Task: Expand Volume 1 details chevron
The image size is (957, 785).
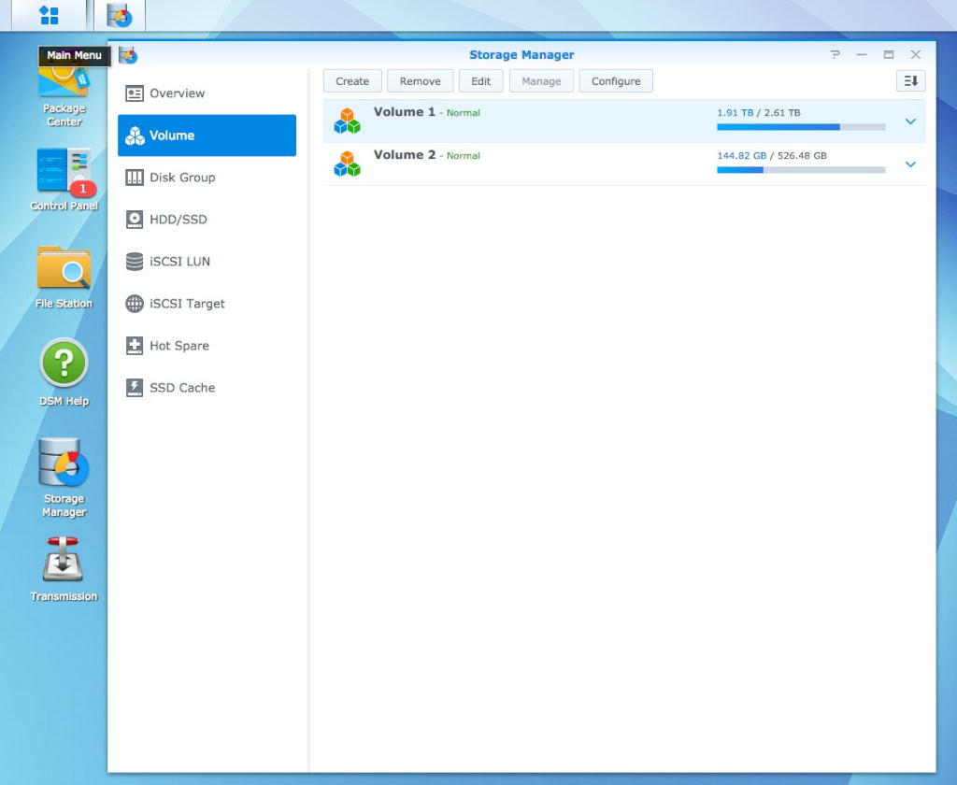Action: click(910, 121)
